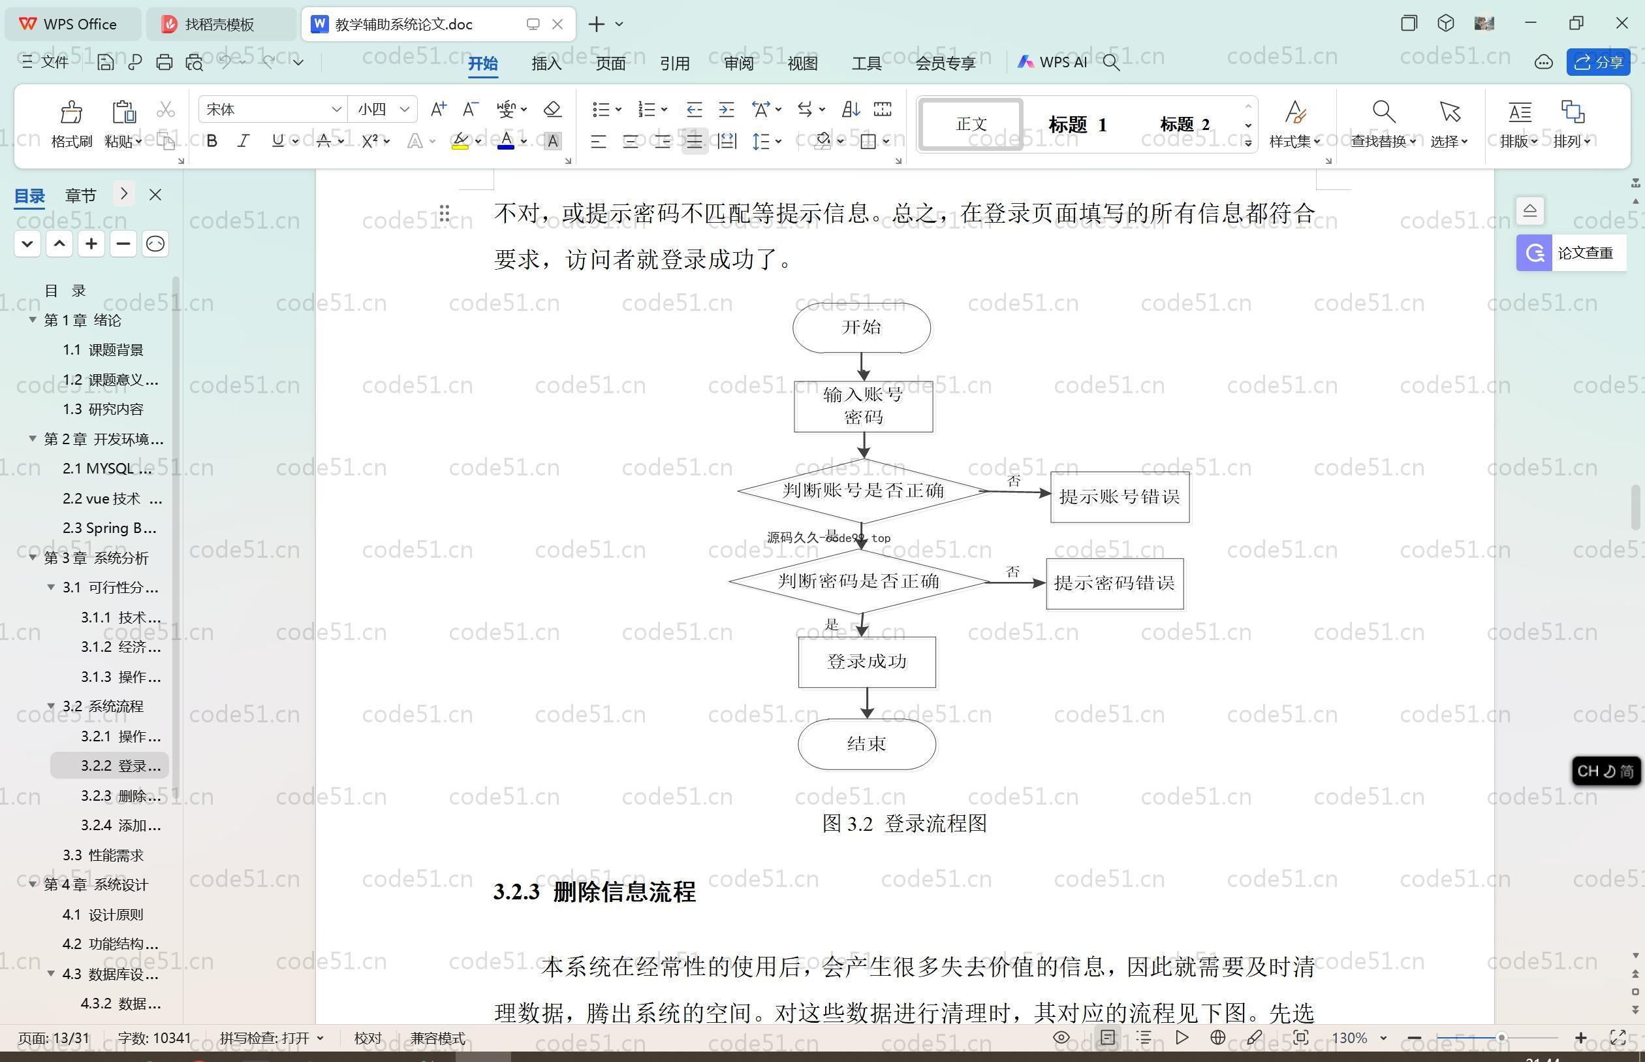The image size is (1645, 1062).
Task: Switch to web layout globe icon
Action: click(1217, 1037)
